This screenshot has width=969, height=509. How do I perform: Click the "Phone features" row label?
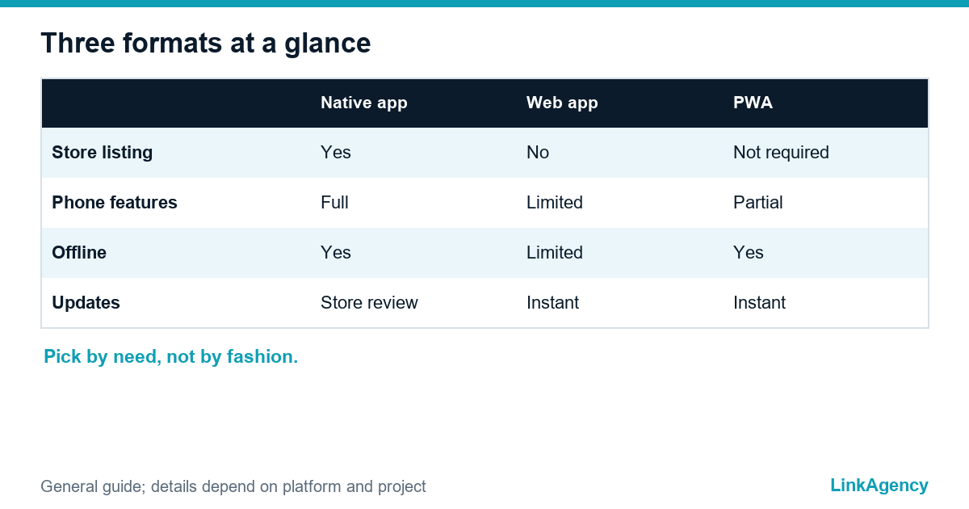point(115,202)
